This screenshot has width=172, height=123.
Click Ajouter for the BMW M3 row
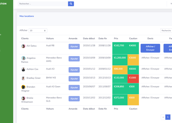[74, 79]
